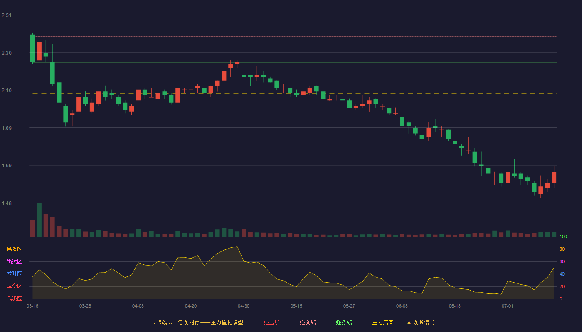
Task: Toggle the 主力量化模型 legend entry
Action: coord(197,322)
